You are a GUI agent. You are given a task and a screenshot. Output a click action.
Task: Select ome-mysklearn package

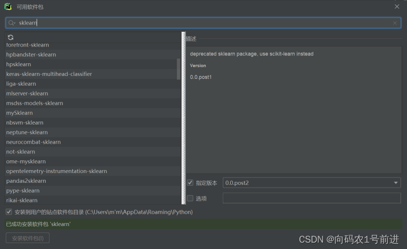[x=93, y=161]
